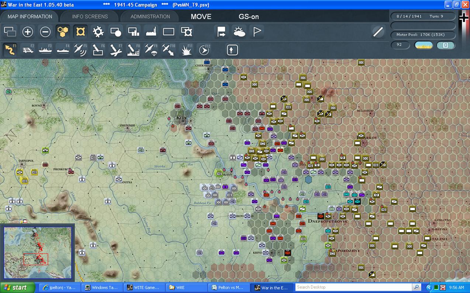
Task: Click the date and Turn 9 display
Action: pyautogui.click(x=423, y=16)
